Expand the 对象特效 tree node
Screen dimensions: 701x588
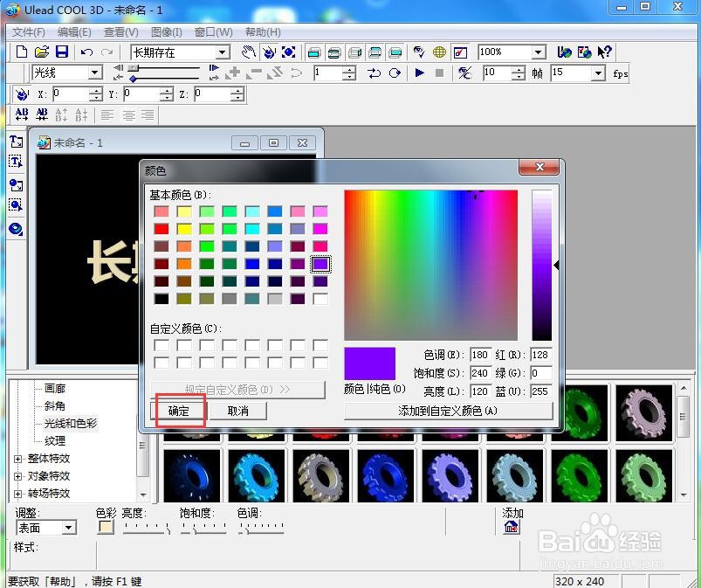point(17,476)
